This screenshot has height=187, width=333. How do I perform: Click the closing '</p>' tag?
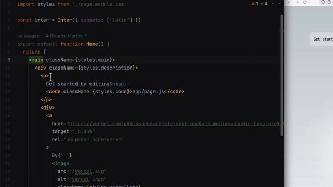click(46, 100)
